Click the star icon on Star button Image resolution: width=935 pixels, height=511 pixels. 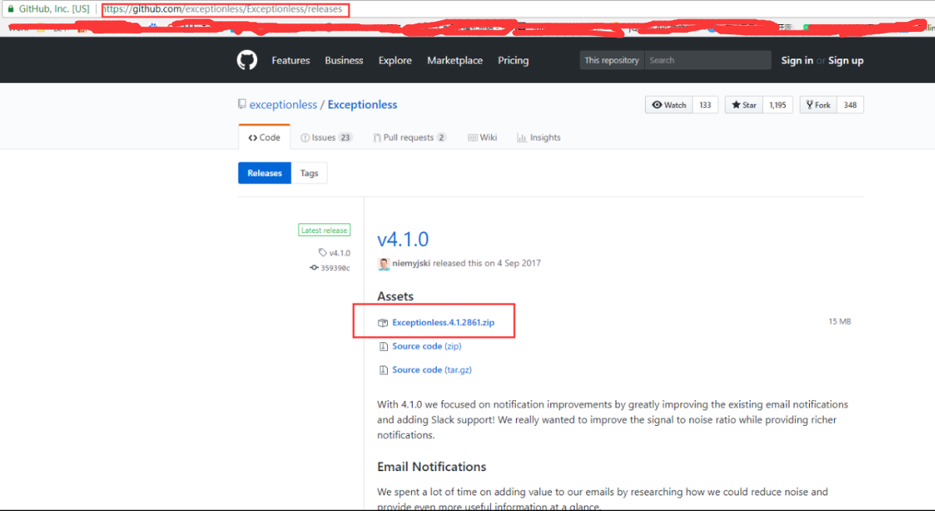click(736, 105)
